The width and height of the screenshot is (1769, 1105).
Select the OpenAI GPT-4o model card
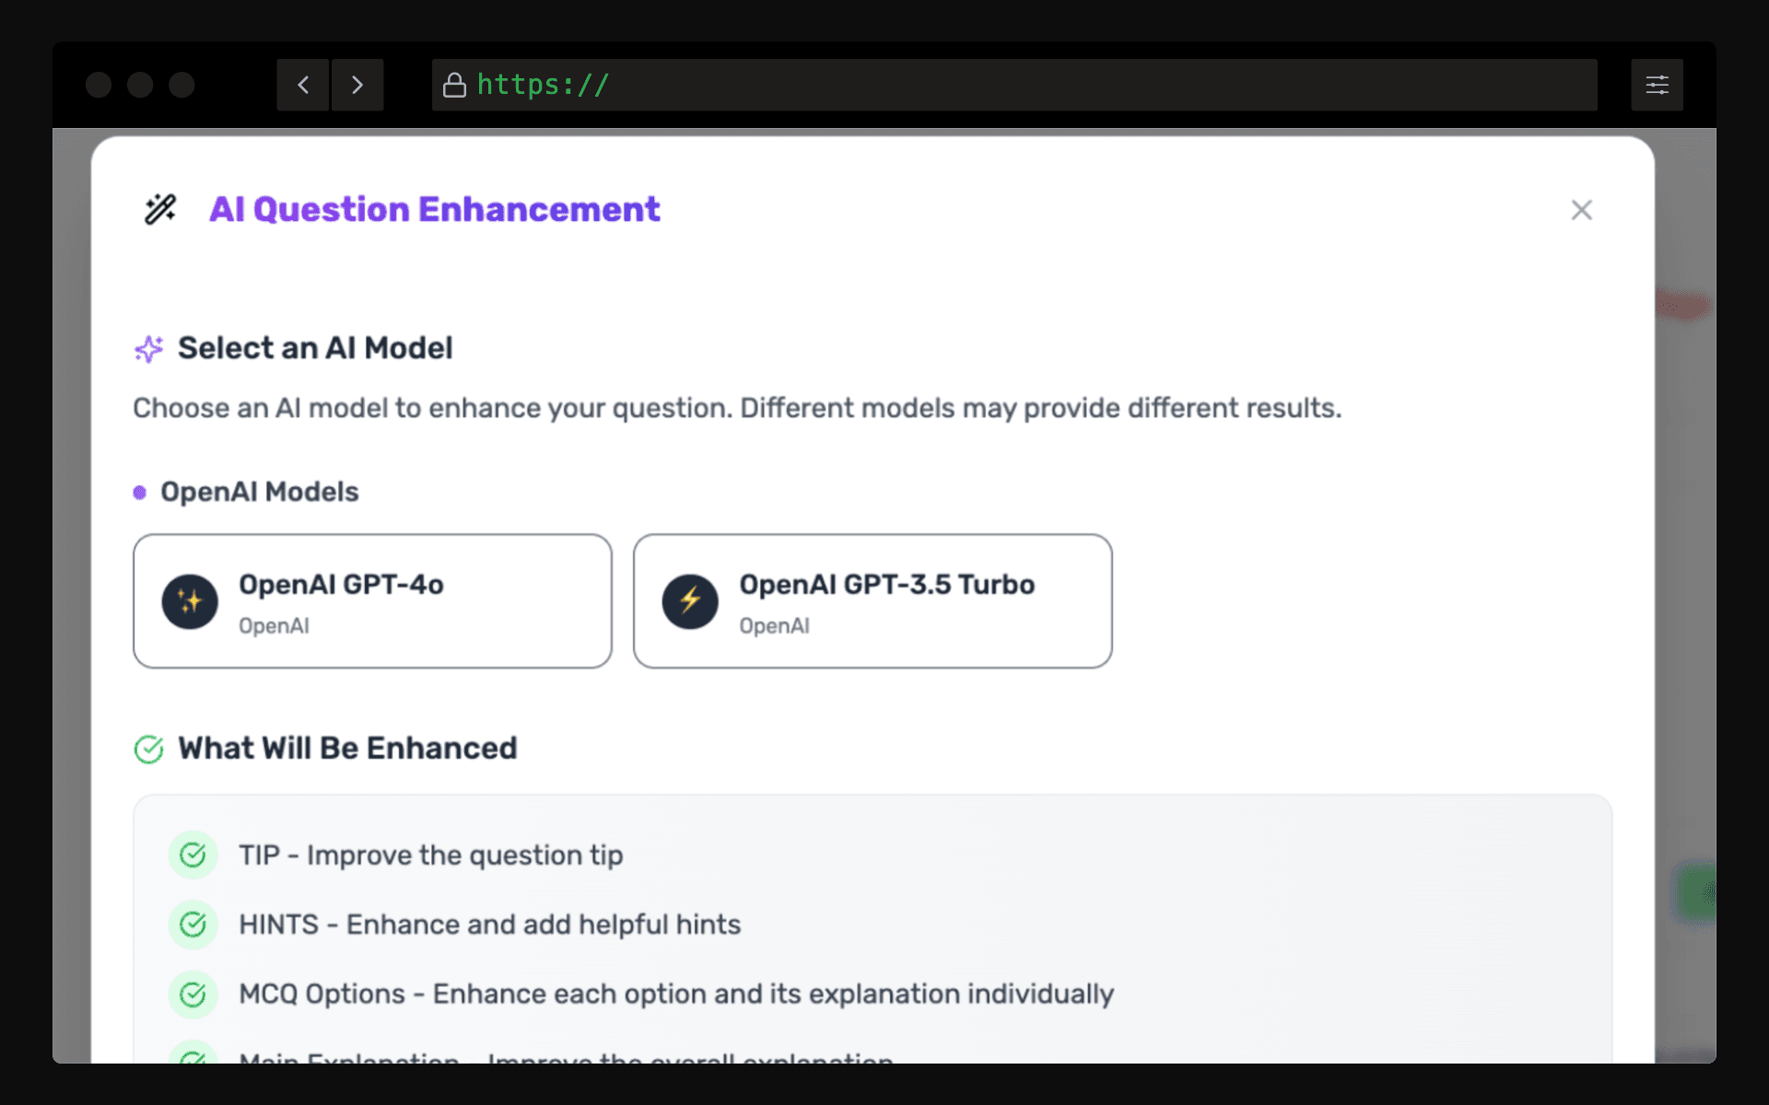pyautogui.click(x=372, y=601)
